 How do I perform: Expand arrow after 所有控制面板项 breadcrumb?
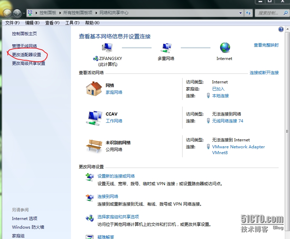[x=96, y=13]
